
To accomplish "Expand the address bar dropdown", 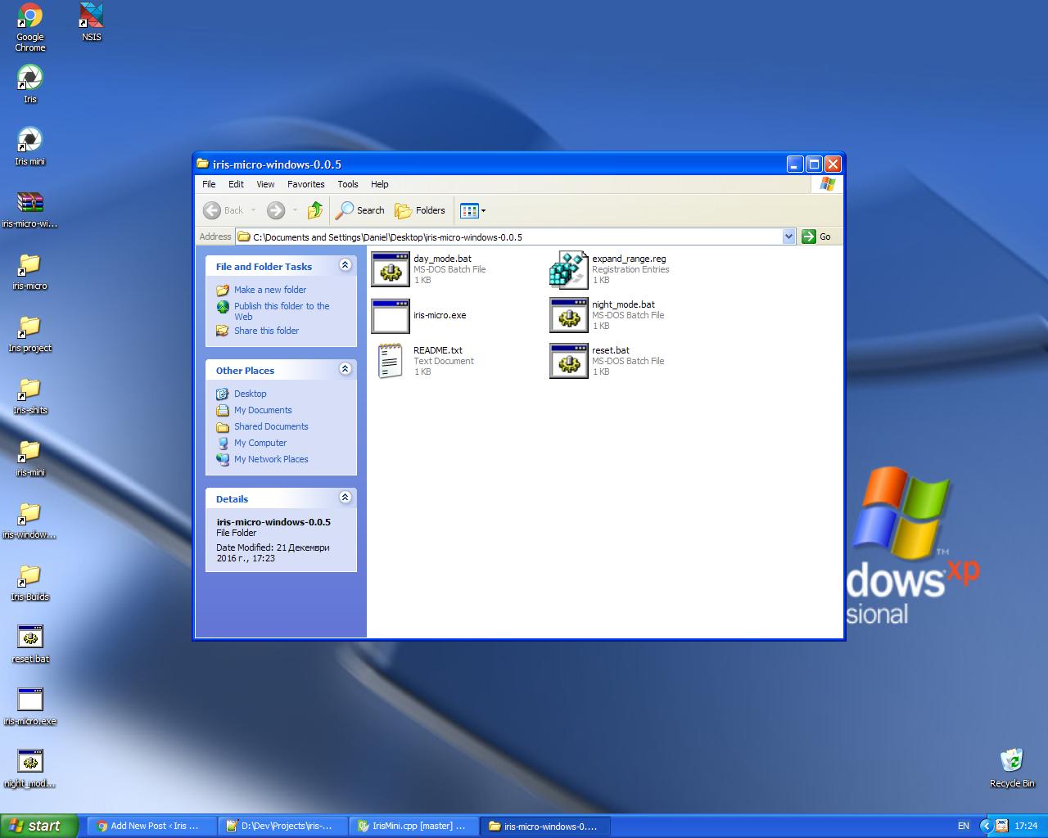I will [788, 237].
